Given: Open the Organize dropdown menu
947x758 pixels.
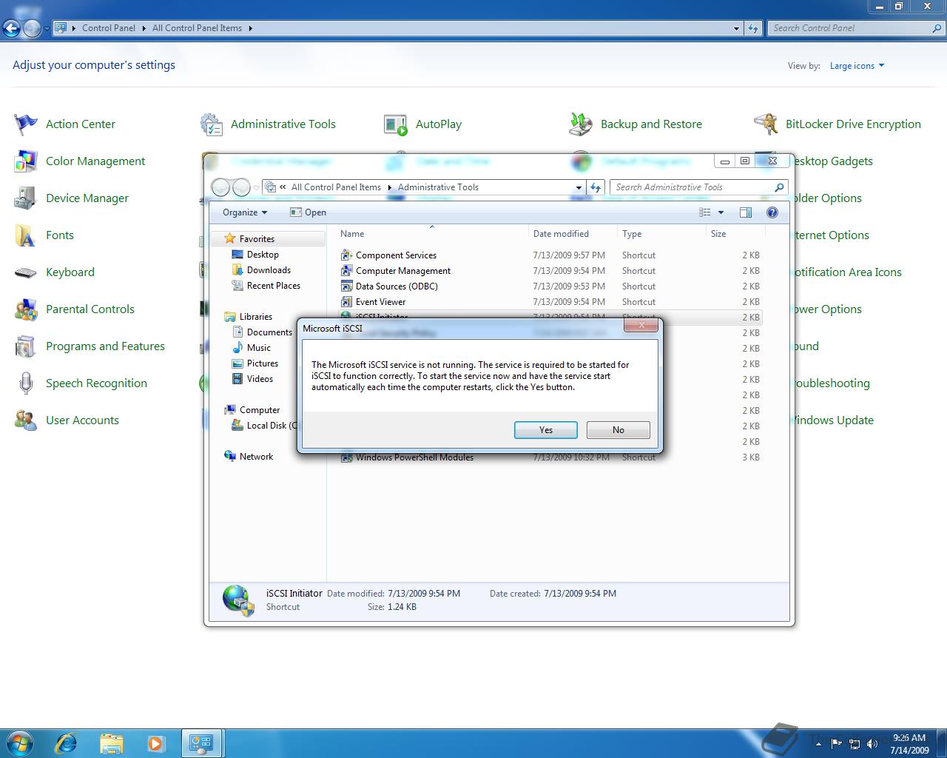Looking at the screenshot, I should click(x=245, y=212).
